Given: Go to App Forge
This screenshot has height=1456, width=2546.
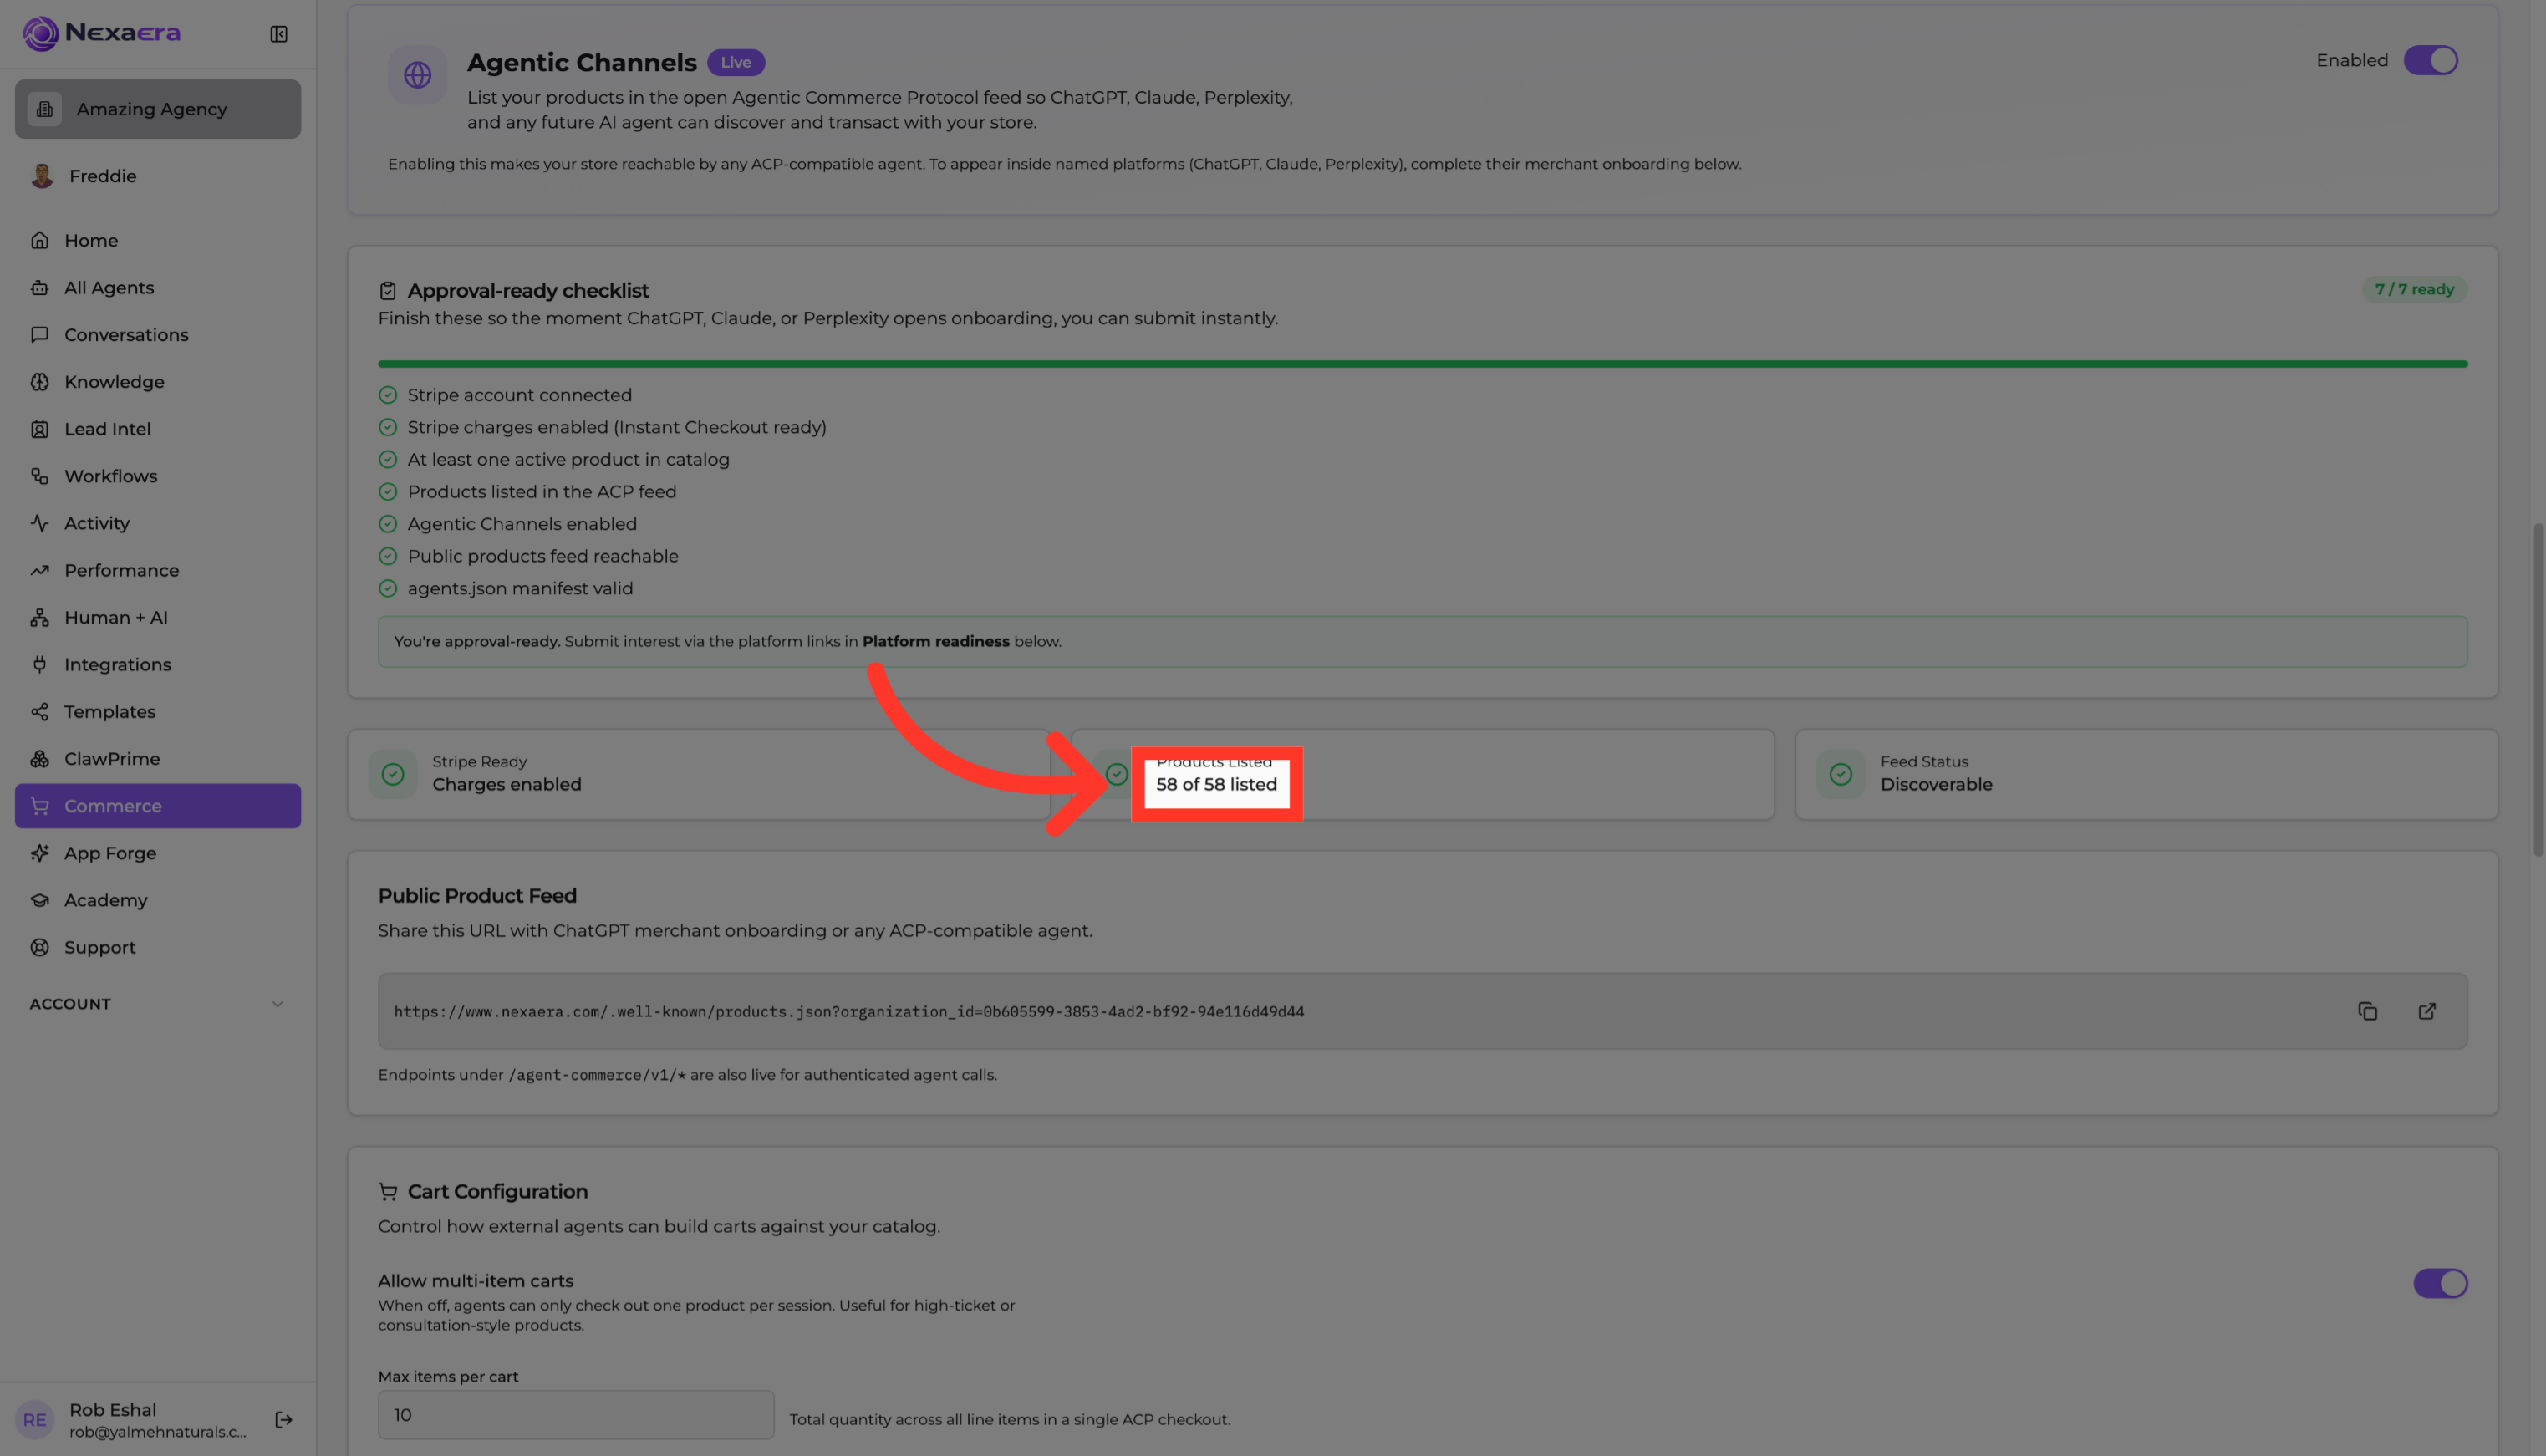Looking at the screenshot, I should point(158,853).
